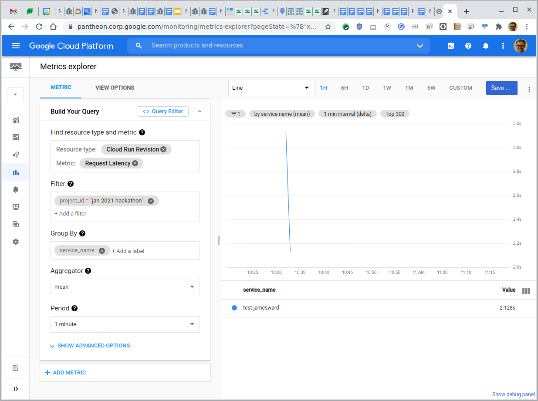Toggle the filter count chip above chart
538x401 pixels.
click(x=236, y=114)
